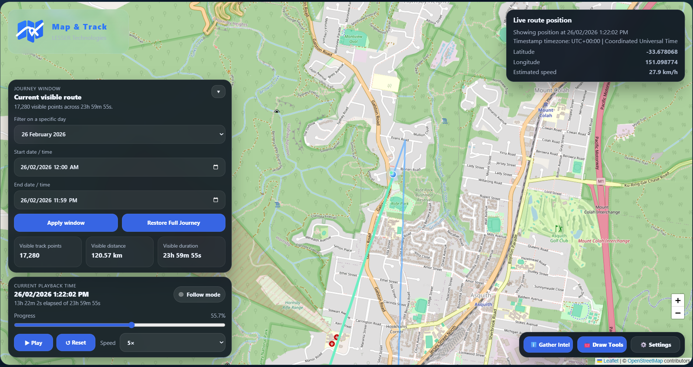Click the Reset circular arrow icon
The image size is (693, 367).
pyautogui.click(x=67, y=342)
